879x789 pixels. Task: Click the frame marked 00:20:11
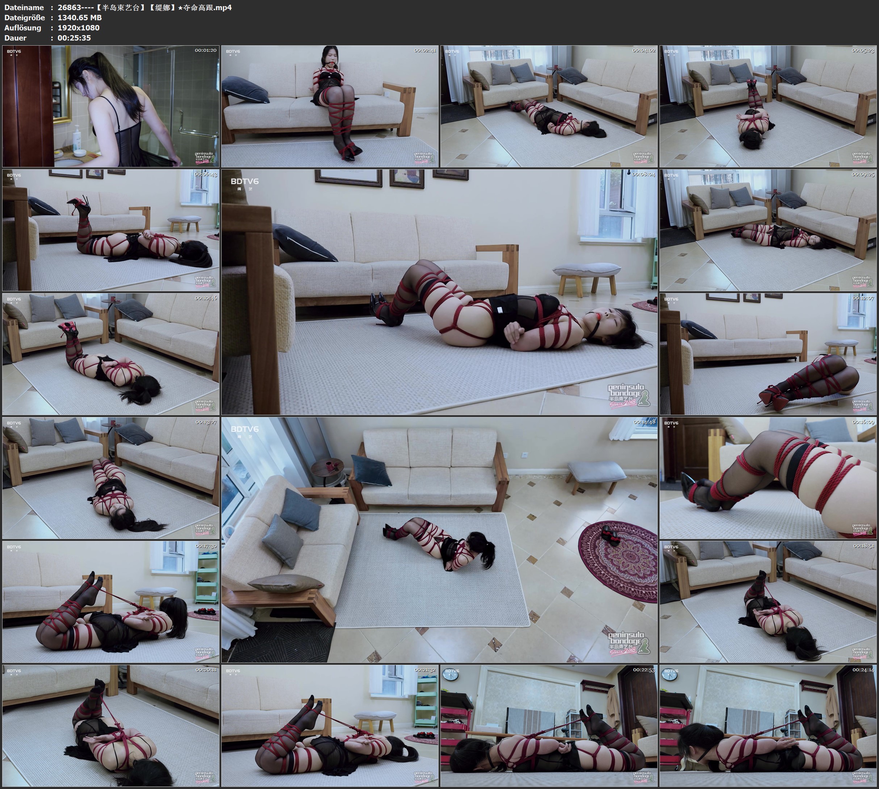pyautogui.click(x=110, y=726)
